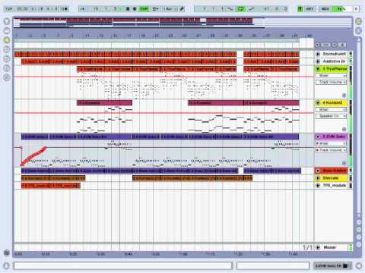Click the KEY map mode button
This screenshot has width=365, height=273.
pos(309,9)
